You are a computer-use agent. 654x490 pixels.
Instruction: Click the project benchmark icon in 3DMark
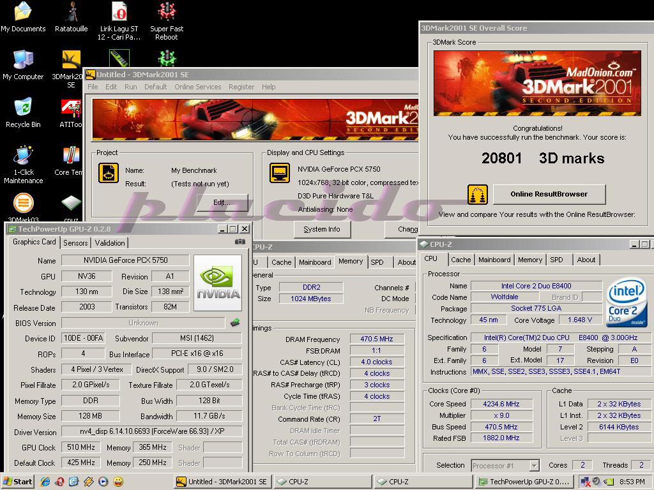109,173
